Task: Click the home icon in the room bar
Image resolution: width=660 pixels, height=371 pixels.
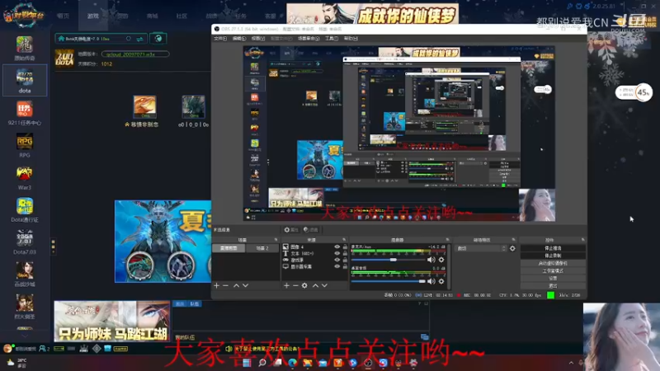Action: [61, 39]
